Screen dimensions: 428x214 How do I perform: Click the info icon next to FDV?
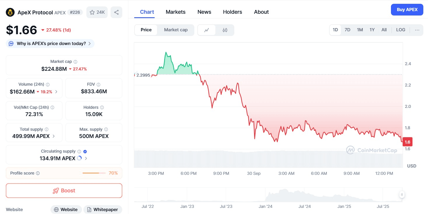(98, 84)
